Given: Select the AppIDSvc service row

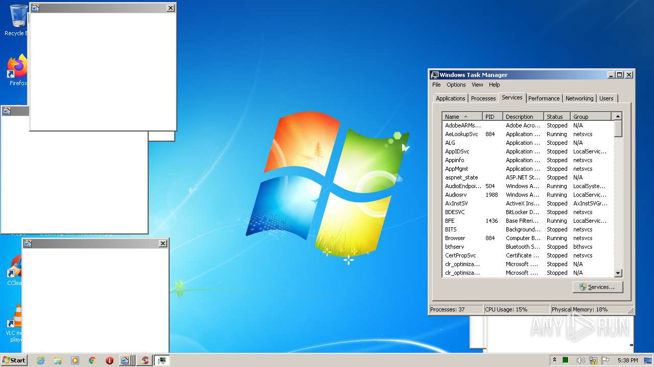Looking at the screenshot, I should [528, 151].
